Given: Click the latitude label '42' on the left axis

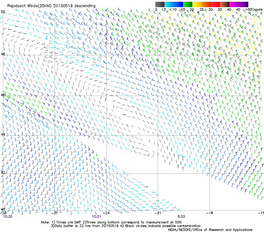Looking at the screenshot, I should pyautogui.click(x=3, y=172).
